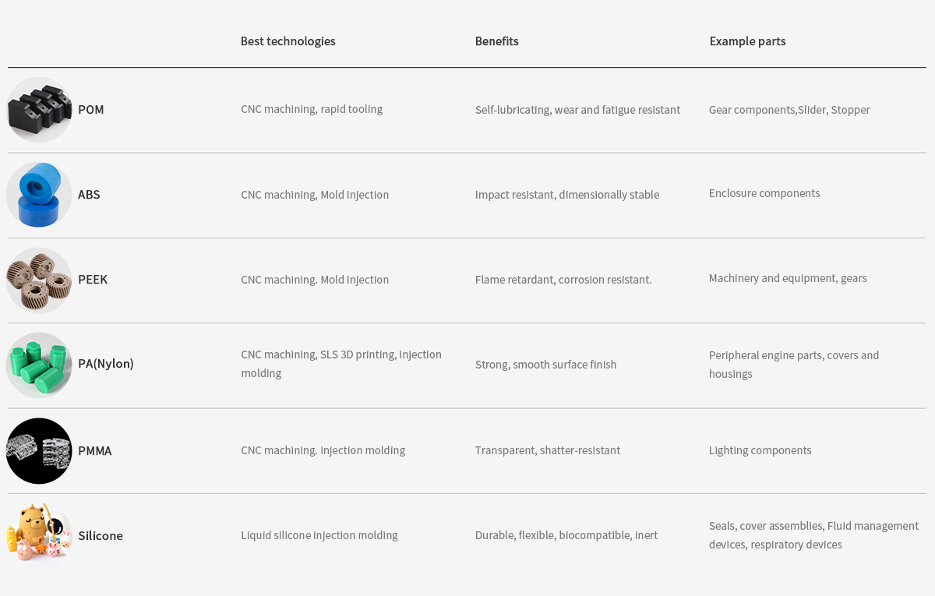The width and height of the screenshot is (935, 596).
Task: Click the black POM parts thumbnail
Action: tap(39, 110)
